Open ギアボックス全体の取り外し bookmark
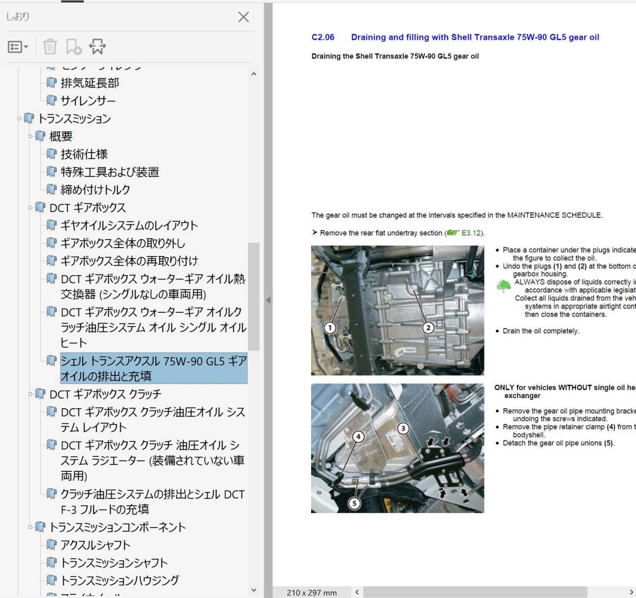The height and width of the screenshot is (598, 636). [x=123, y=243]
